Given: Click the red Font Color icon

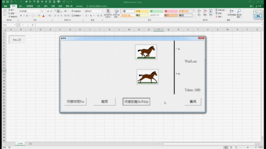Looking at the screenshot, I should 43,16.
